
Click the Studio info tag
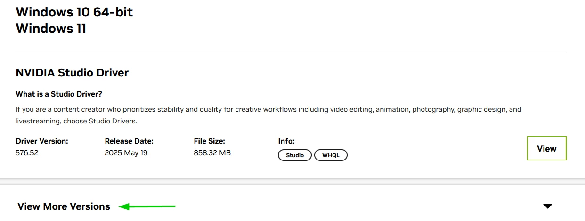click(295, 155)
